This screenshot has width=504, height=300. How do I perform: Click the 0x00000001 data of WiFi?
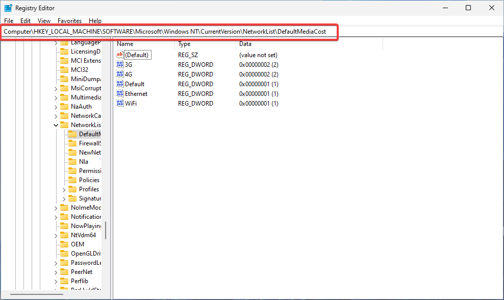[x=259, y=103]
